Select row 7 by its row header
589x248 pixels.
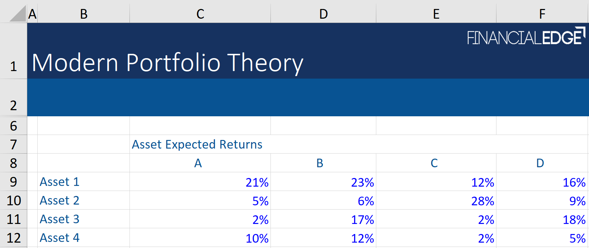coord(13,144)
